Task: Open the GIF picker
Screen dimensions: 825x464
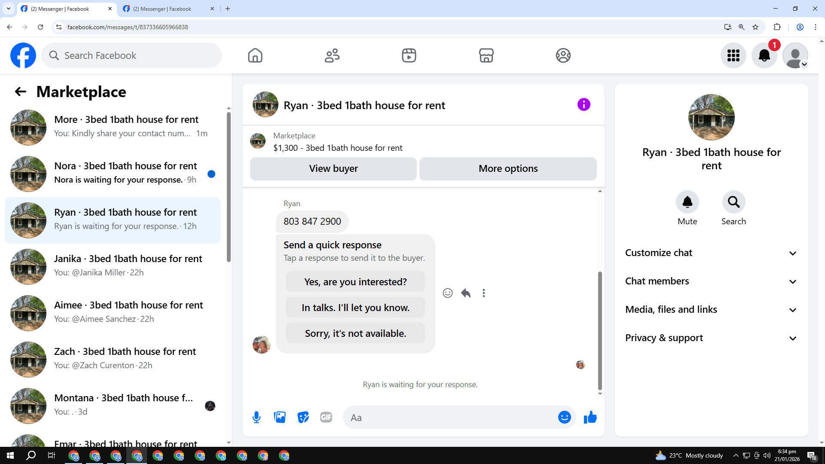Action: [326, 417]
